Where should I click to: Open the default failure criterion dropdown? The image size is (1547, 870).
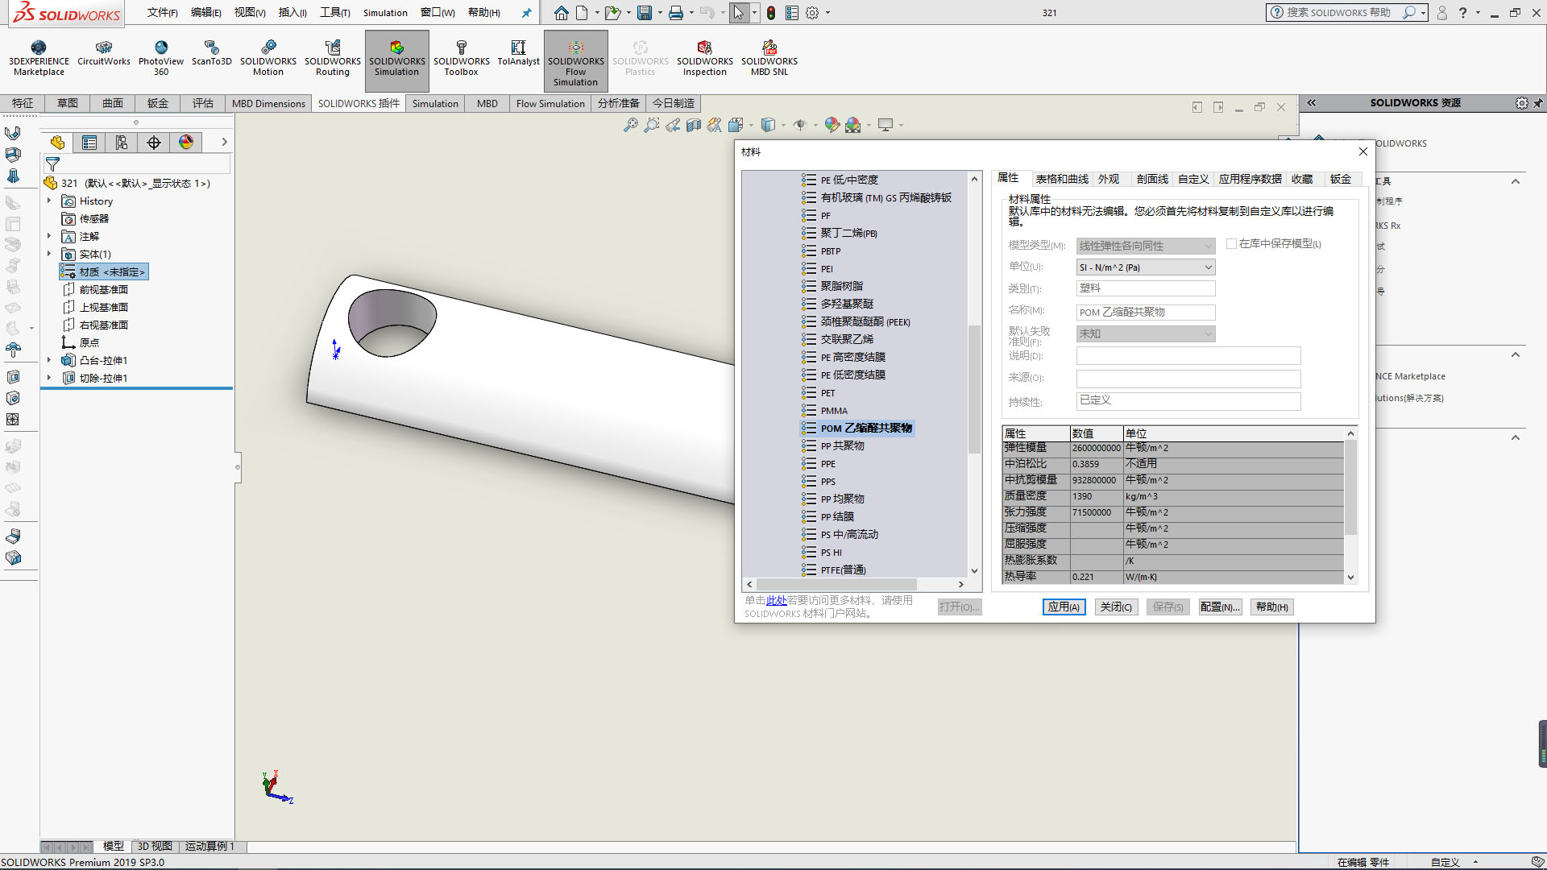point(1145,333)
